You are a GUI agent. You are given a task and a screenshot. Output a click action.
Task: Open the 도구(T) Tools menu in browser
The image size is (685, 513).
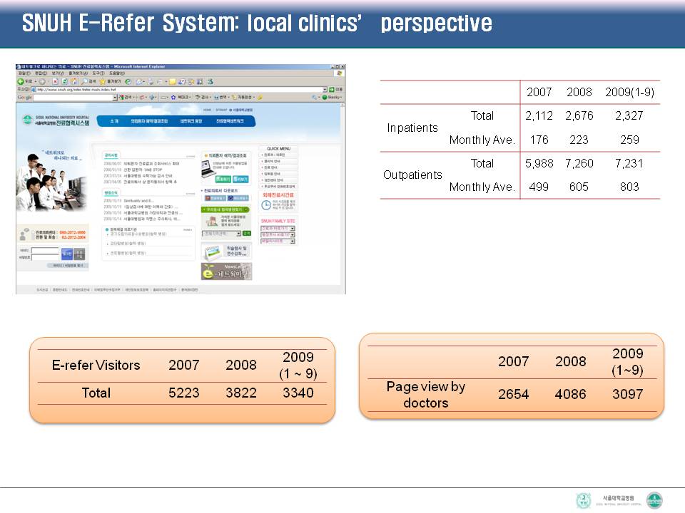(98, 73)
